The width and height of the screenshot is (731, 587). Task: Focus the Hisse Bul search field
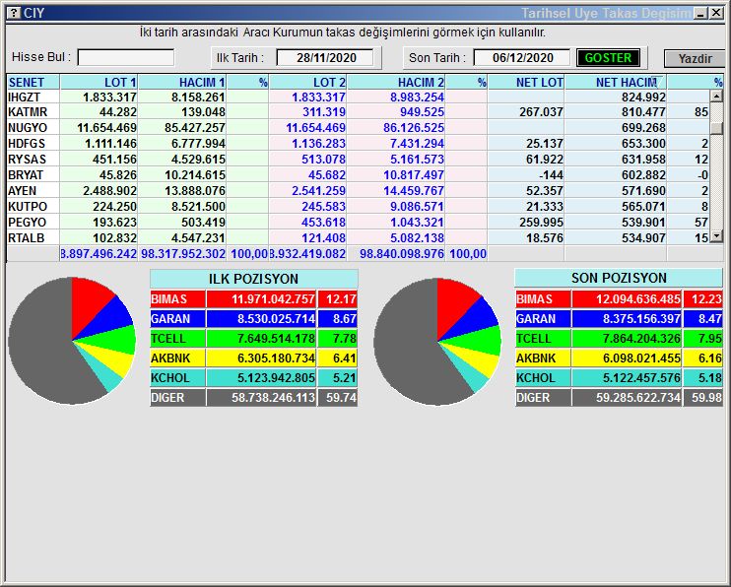coord(126,58)
